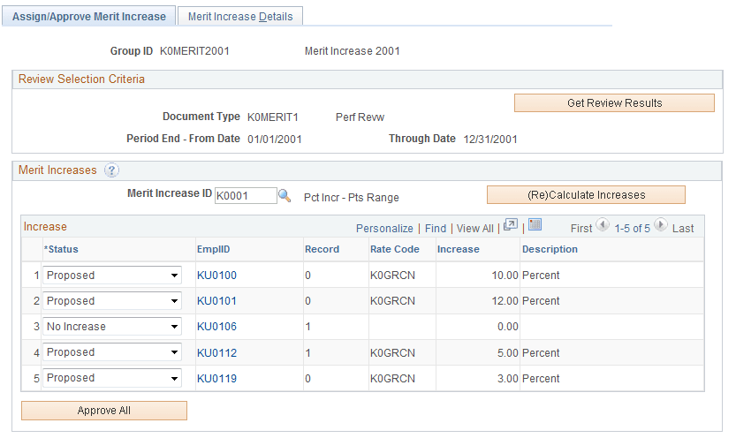Sort by the Increase column header
The image size is (736, 438).
[x=459, y=250]
